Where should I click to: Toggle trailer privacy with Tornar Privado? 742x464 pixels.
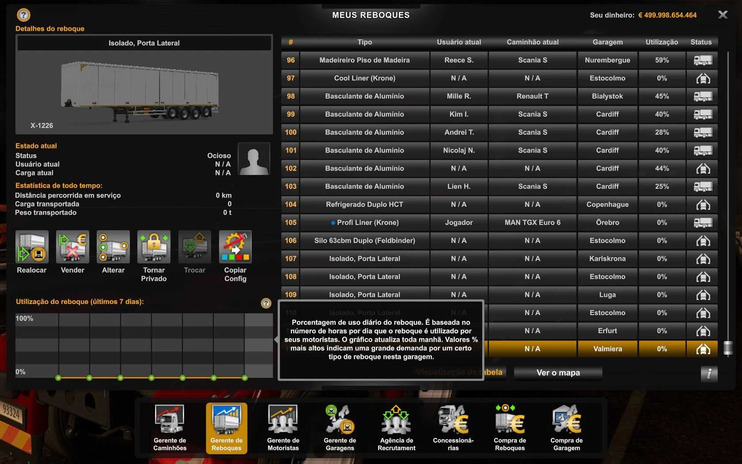pos(154,247)
